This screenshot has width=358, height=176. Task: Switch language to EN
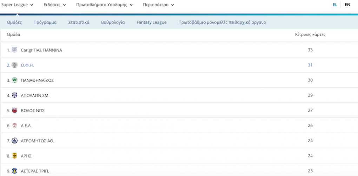347,5
